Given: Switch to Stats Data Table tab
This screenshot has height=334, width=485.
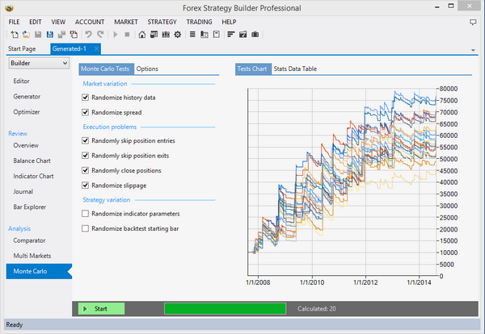Looking at the screenshot, I should coord(295,69).
